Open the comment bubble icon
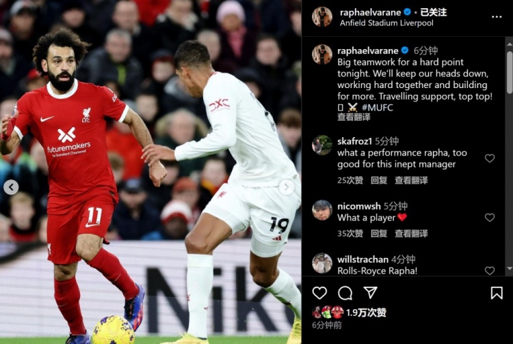The width and height of the screenshot is (513, 344). click(x=345, y=293)
